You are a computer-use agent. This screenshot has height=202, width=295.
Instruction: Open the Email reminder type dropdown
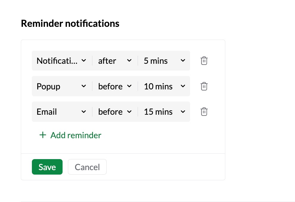62,111
